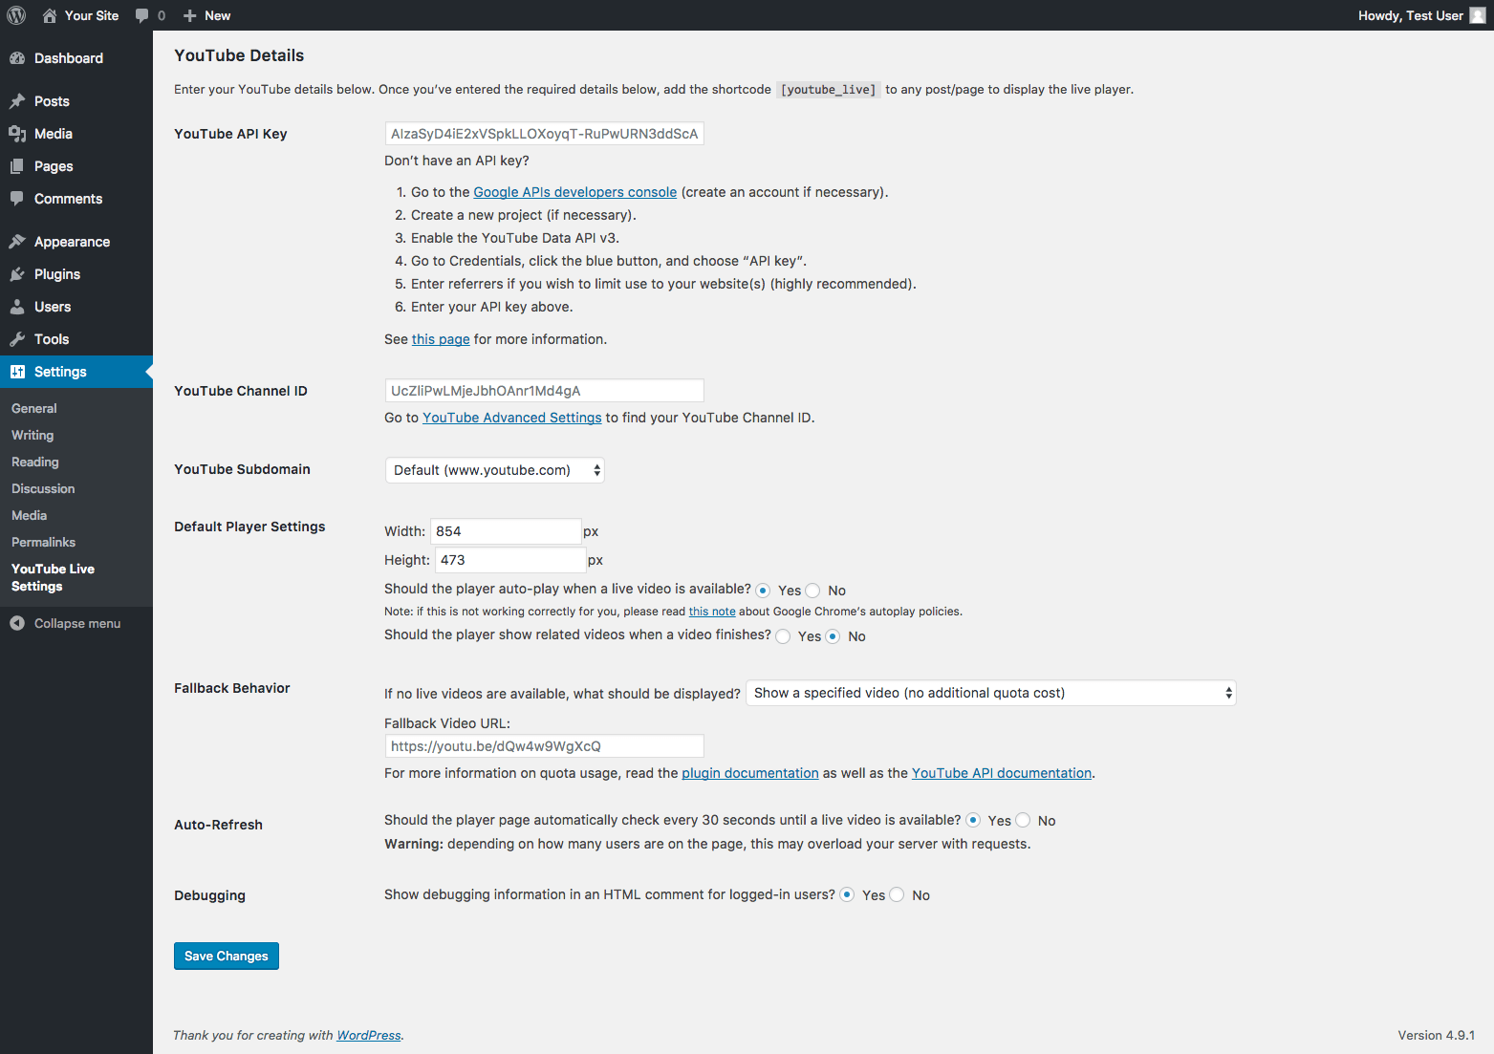Expand the Fallback Behavior display dropdown
Screen dimensions: 1494x1054
[990, 693]
